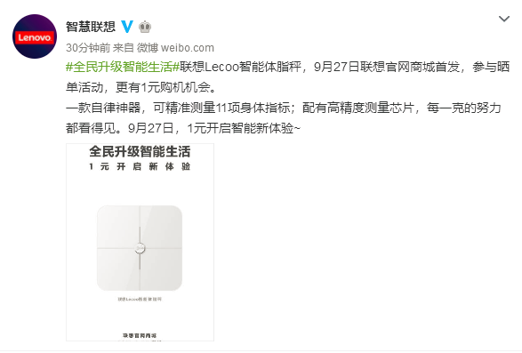This screenshot has height=353, width=522.
Task: Open the #全民升级智能生活# hashtag topic
Action: click(x=123, y=67)
